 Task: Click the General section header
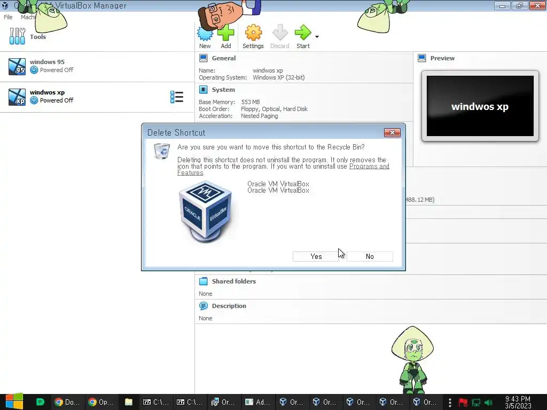(224, 58)
